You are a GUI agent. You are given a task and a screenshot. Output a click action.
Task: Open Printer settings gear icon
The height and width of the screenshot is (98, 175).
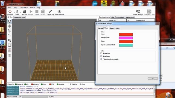point(138,11)
